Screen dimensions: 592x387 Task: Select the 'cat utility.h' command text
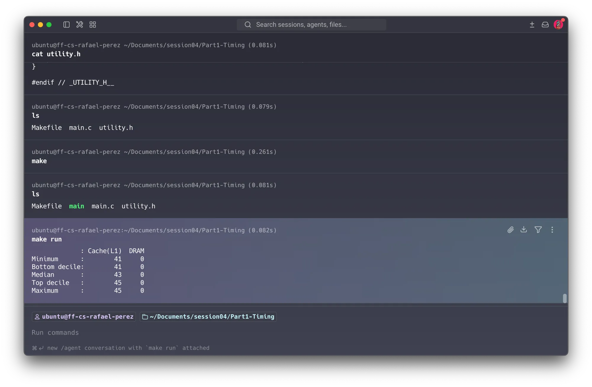(56, 54)
